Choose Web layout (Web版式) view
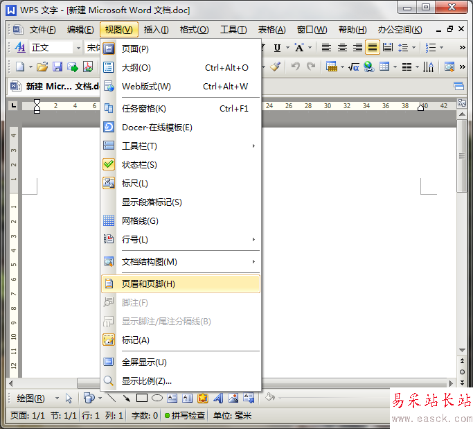 click(x=181, y=87)
